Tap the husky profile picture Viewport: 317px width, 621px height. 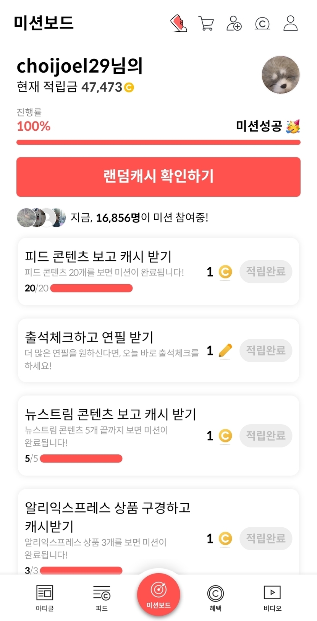pyautogui.click(x=281, y=75)
